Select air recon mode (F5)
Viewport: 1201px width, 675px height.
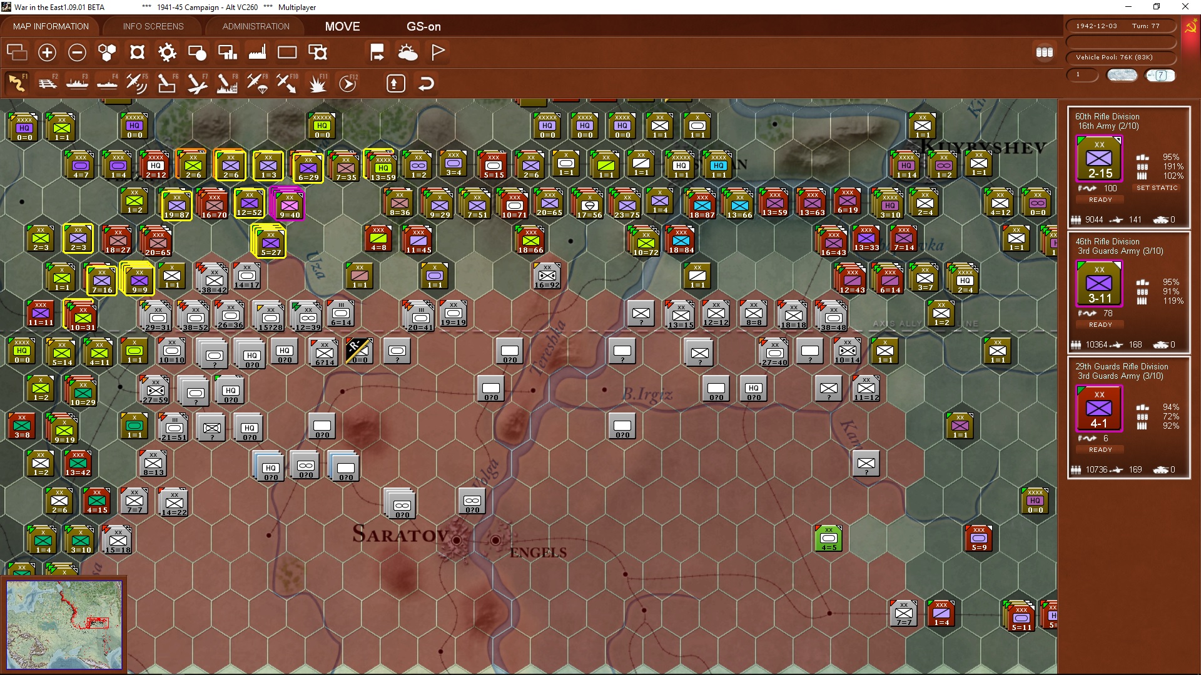(x=136, y=83)
